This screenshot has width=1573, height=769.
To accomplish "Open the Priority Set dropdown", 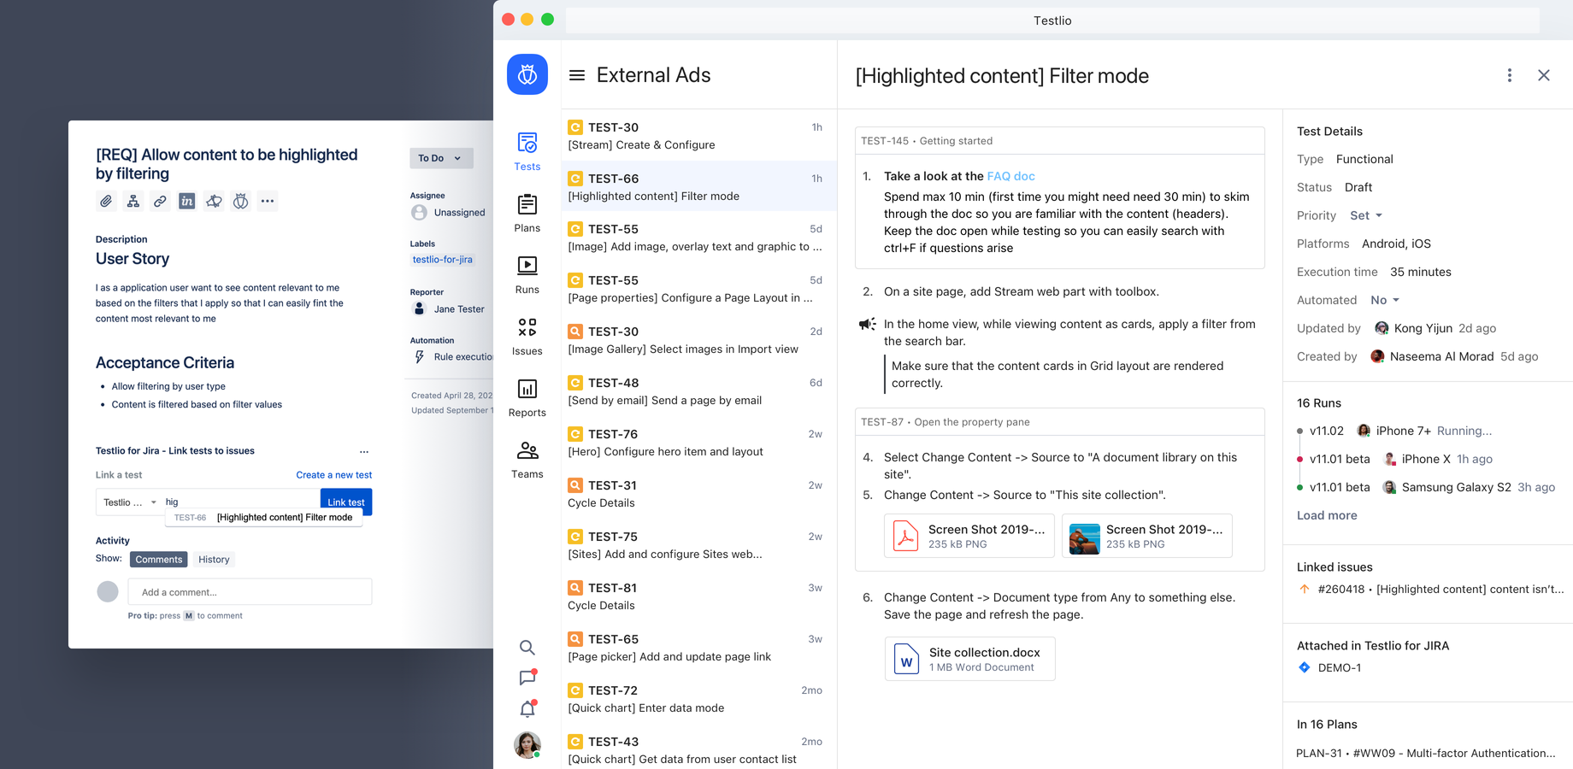I will (x=1365, y=215).
